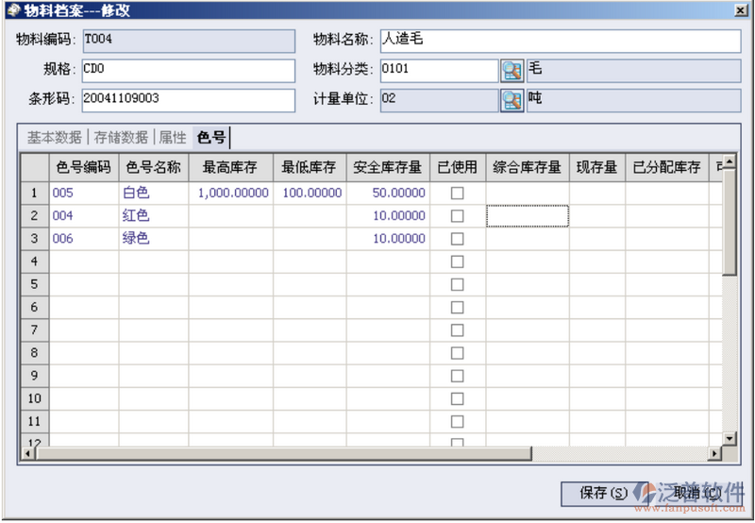Select row header number 1
The height and width of the screenshot is (523, 755).
(35, 194)
